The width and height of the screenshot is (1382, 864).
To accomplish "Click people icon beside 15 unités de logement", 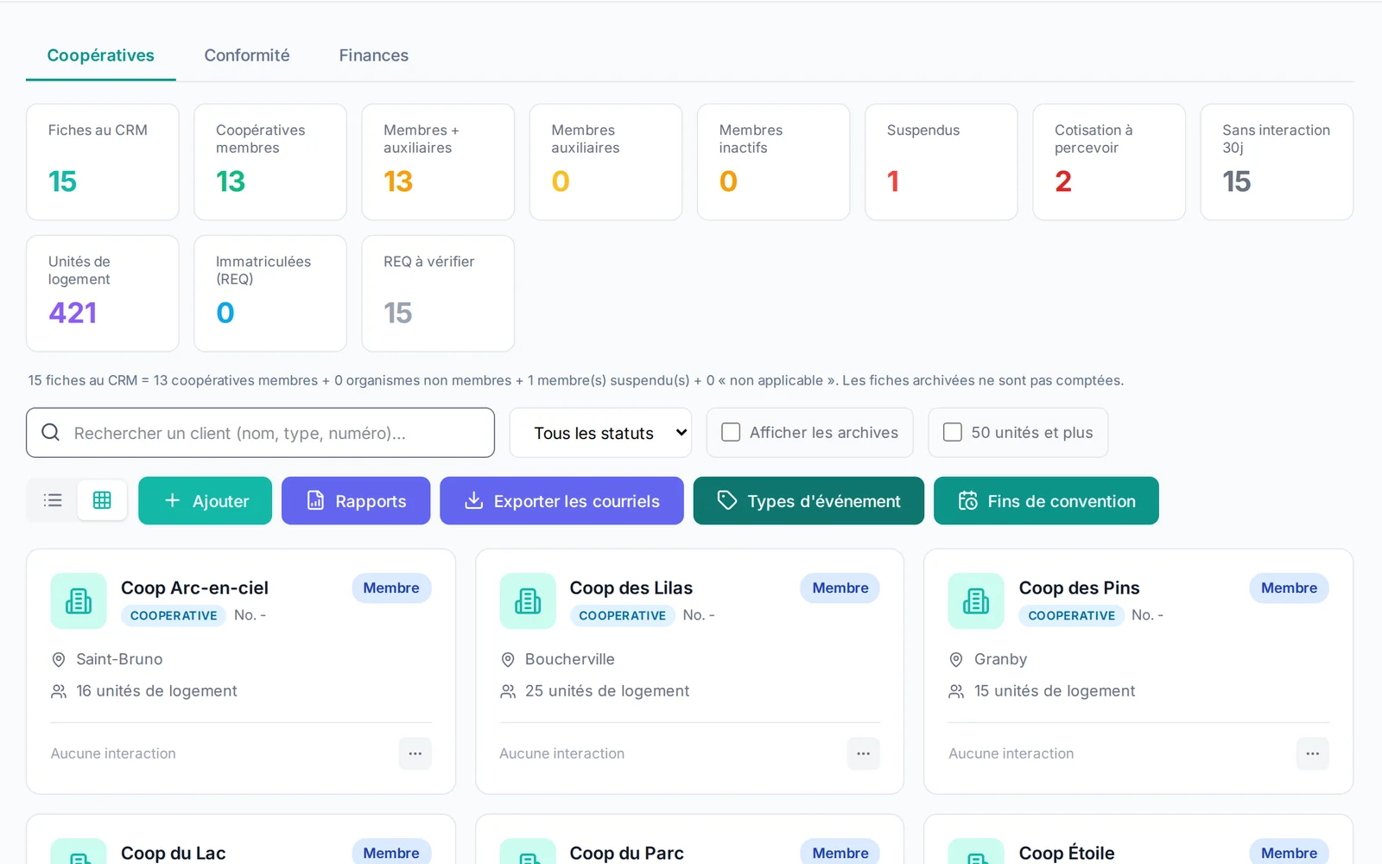I will click(x=956, y=691).
